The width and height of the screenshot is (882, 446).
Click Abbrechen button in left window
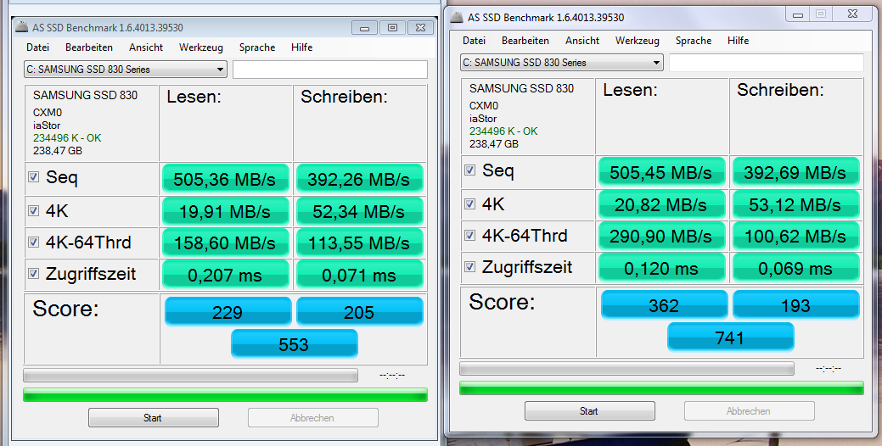pyautogui.click(x=312, y=417)
